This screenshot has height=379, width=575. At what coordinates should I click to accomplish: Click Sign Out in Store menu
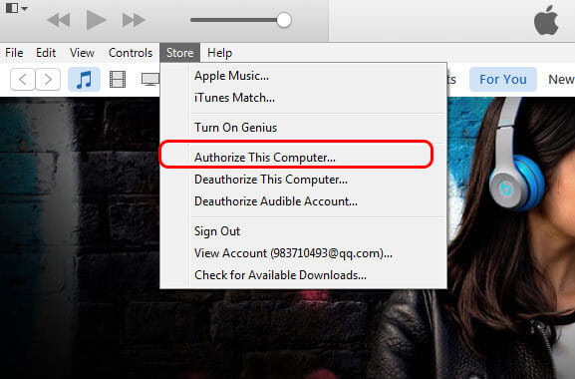(304, 231)
